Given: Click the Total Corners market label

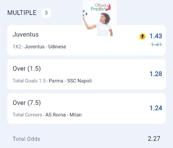Looking at the screenshot, I should coord(28,115).
